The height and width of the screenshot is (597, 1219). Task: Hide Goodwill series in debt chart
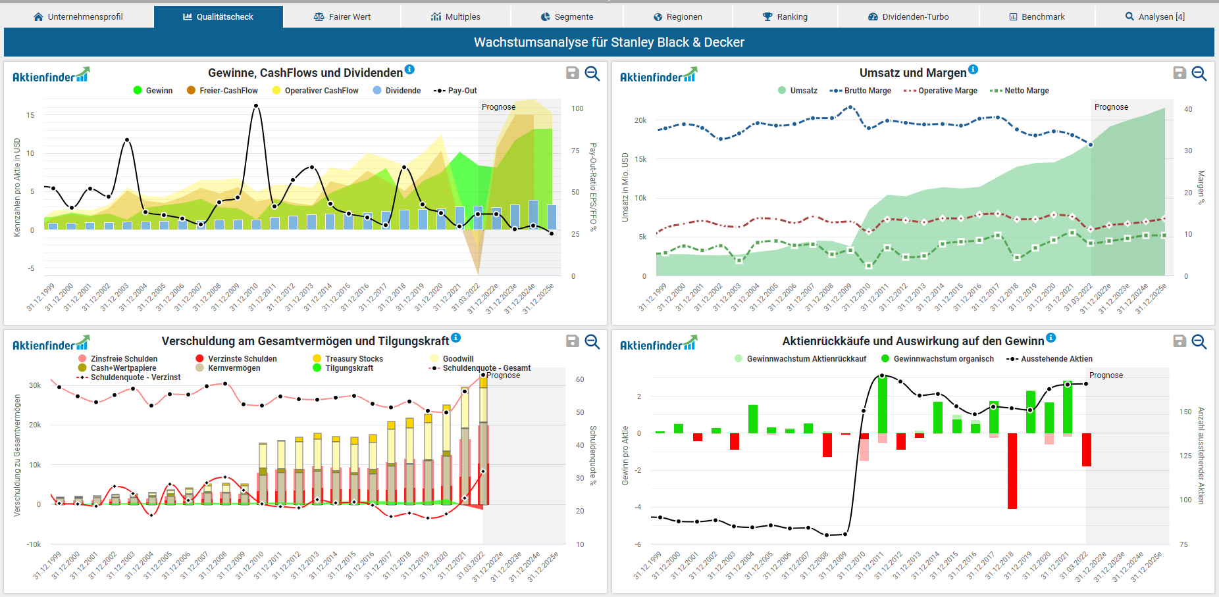coord(457,359)
